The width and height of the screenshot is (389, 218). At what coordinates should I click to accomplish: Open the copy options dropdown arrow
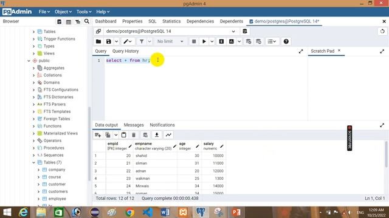coord(115,135)
